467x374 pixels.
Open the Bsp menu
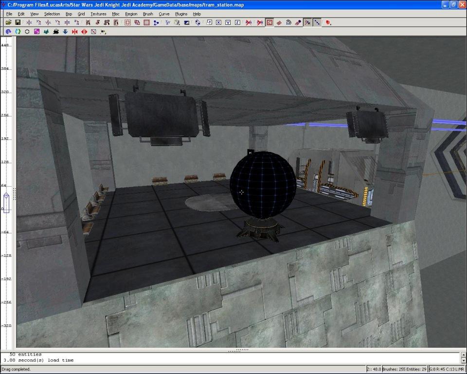[69, 14]
